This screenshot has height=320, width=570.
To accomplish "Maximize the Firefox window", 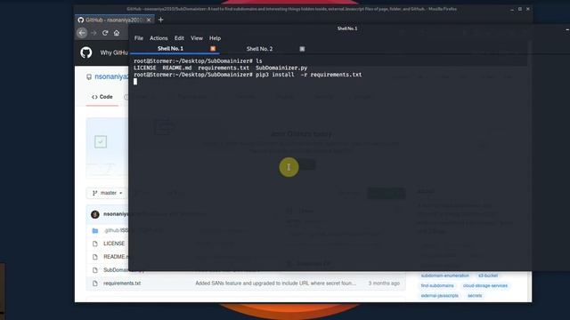I will pos(520,9).
